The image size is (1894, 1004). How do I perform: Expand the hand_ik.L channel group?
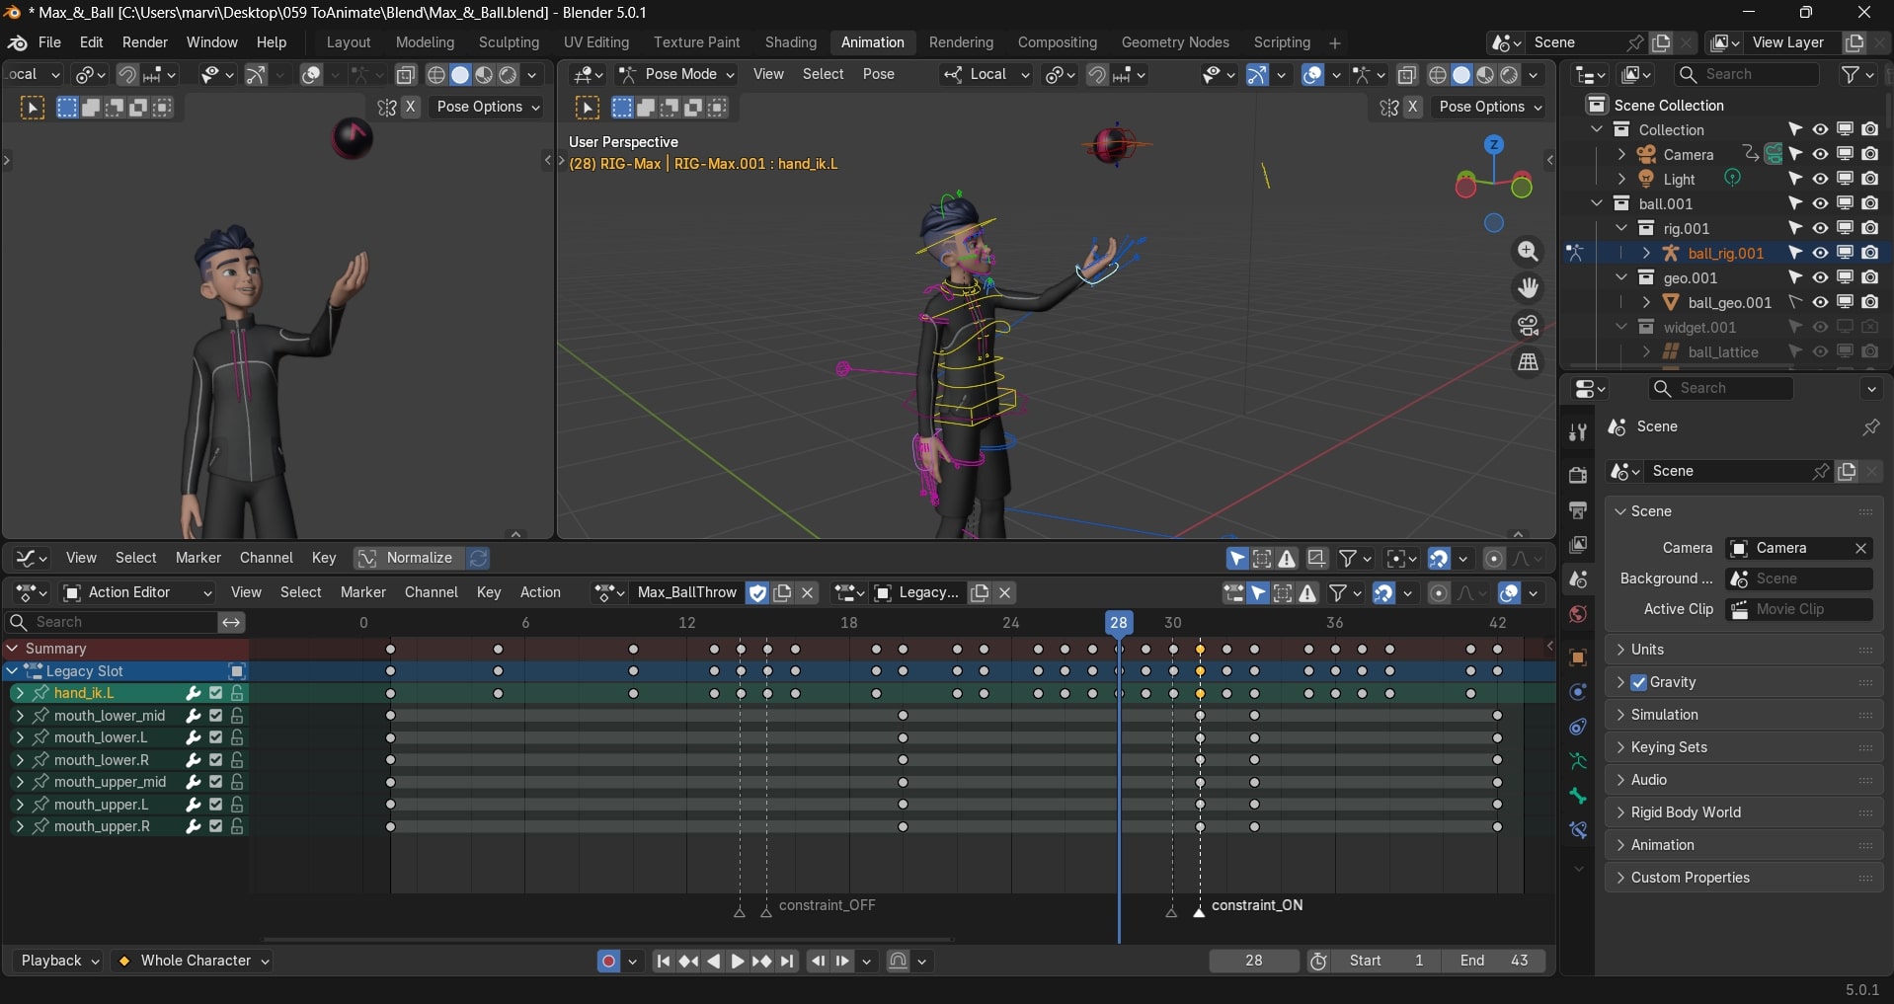coord(20,693)
